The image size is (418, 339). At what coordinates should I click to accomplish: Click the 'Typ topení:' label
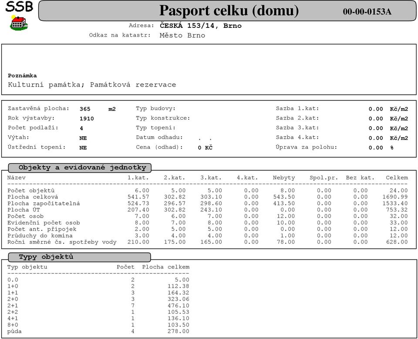[156, 128]
